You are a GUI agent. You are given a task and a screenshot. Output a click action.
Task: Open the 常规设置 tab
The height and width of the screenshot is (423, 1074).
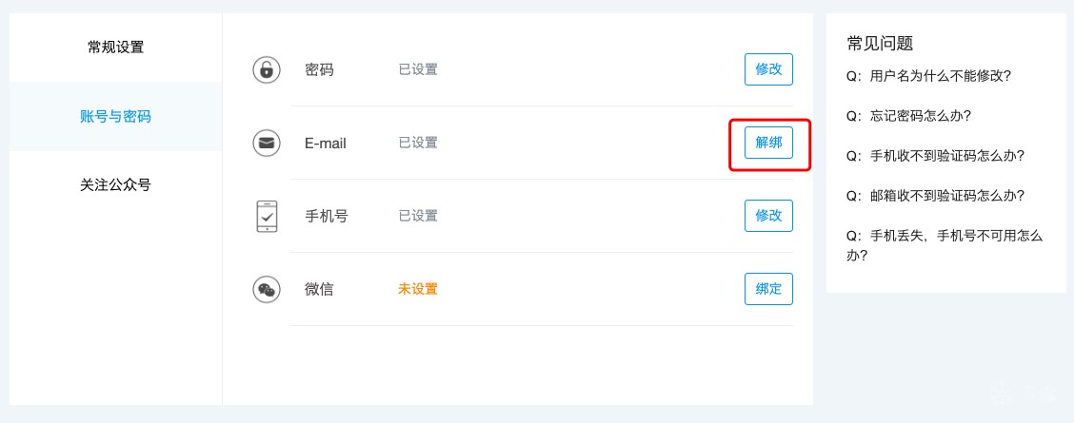click(116, 48)
